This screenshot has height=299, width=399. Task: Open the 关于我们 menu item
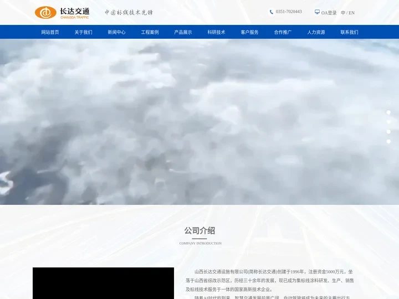[84, 32]
